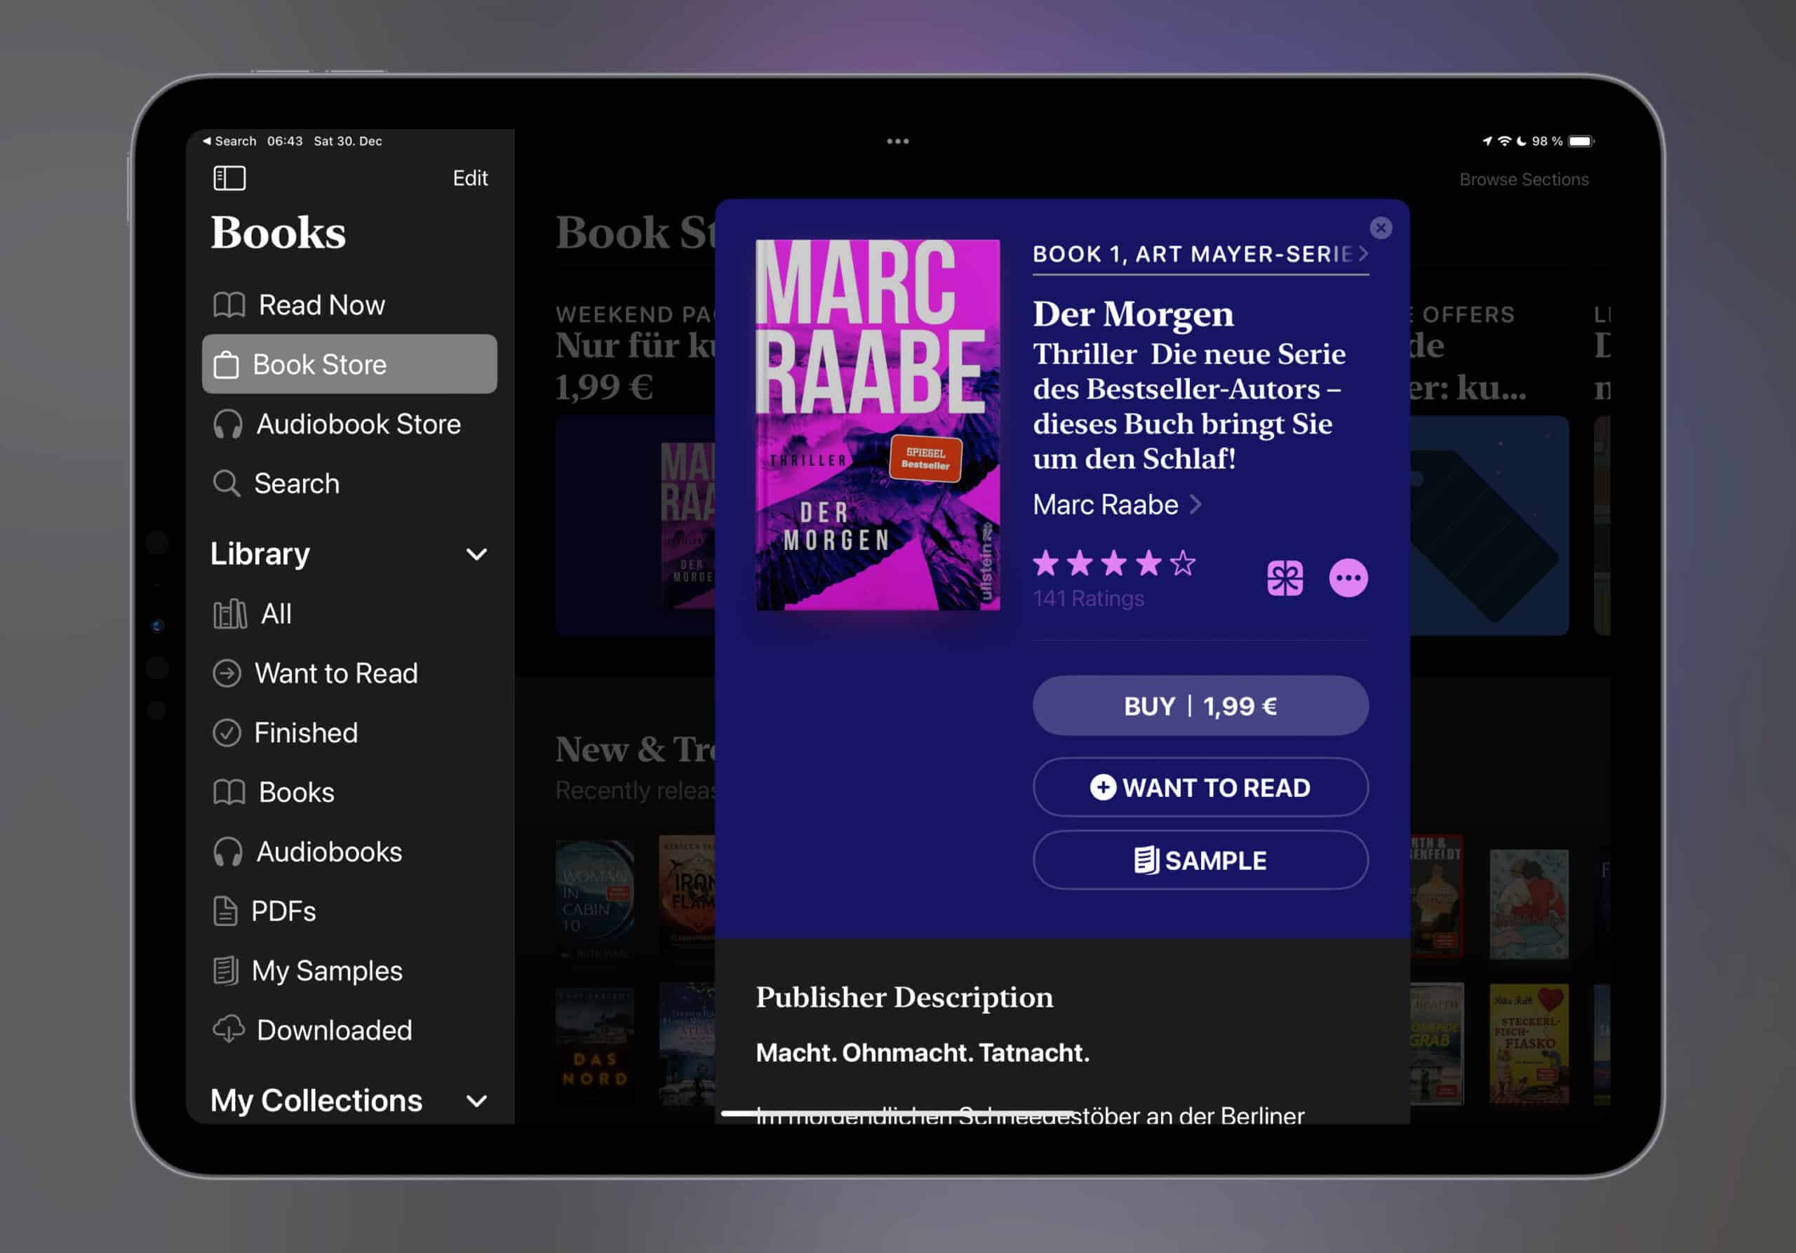Open Das Nord book cover

(594, 1047)
